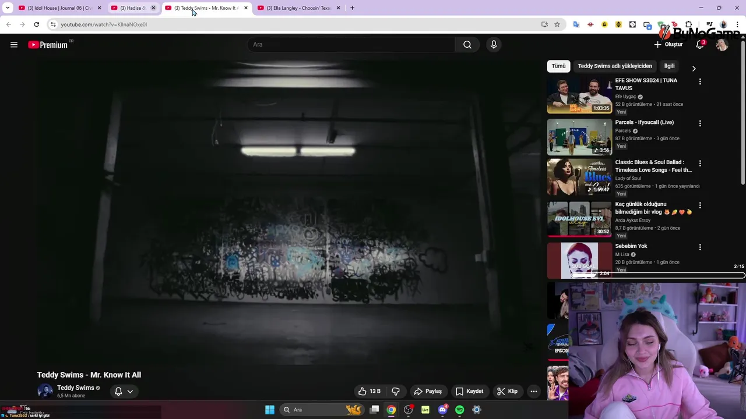Open Spotify from the taskbar
This screenshot has height=419, width=746.
click(x=459, y=410)
